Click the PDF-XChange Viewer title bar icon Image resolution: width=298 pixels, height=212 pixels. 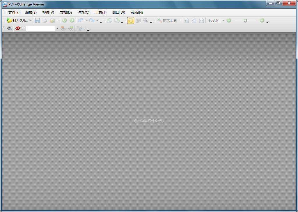5,4
